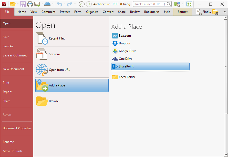Click the vertical scrollbar thumb

tap(226, 67)
